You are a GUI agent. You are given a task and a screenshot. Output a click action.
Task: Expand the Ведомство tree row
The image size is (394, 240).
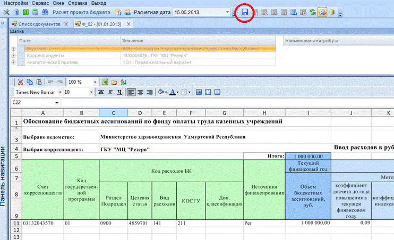(13, 49)
